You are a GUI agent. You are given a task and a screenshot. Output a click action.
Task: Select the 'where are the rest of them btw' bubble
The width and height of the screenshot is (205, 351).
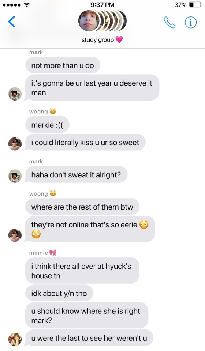pyautogui.click(x=82, y=207)
